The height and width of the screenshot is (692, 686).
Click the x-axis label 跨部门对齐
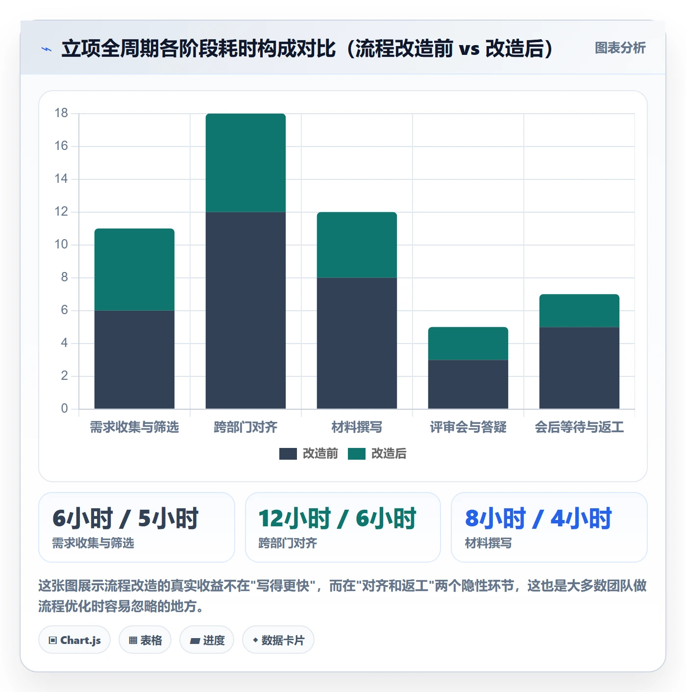pyautogui.click(x=245, y=427)
